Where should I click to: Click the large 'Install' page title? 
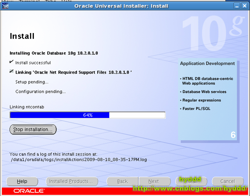pos(22,36)
